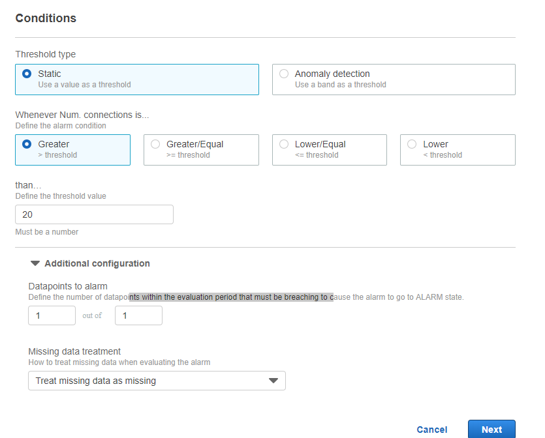Focus the evaluation period field after 'out of'
545x438 pixels.
point(138,315)
